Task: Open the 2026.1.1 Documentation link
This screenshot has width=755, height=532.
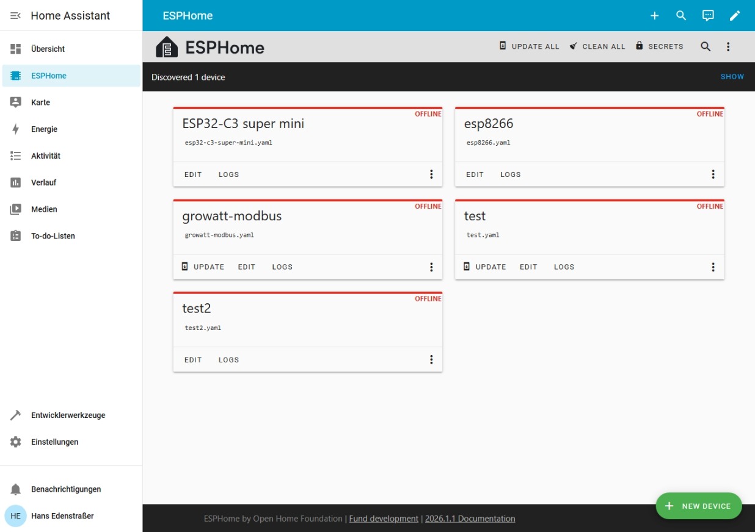Action: [470, 519]
